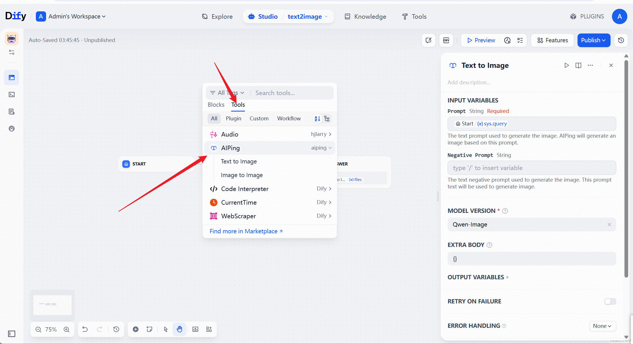Image resolution: width=633 pixels, height=344 pixels.
Task: Click the vertical scrollbar in right panel
Action: (626, 167)
